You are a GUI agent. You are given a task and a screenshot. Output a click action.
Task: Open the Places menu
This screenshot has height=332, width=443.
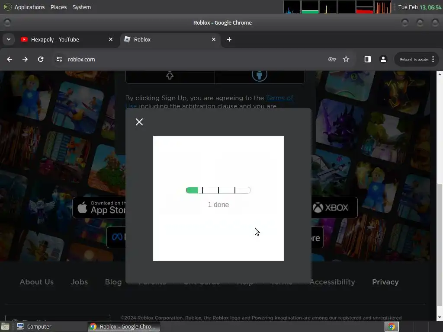[x=58, y=7]
